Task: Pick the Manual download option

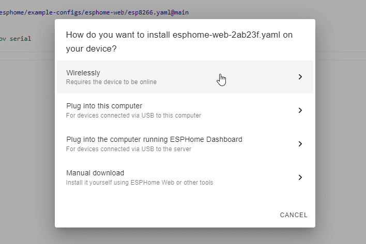Action: click(x=185, y=177)
